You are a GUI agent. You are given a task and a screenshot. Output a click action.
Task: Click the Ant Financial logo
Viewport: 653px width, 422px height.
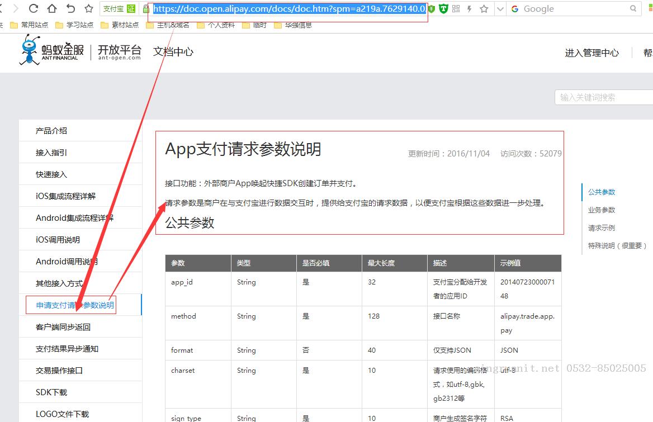[x=51, y=50]
